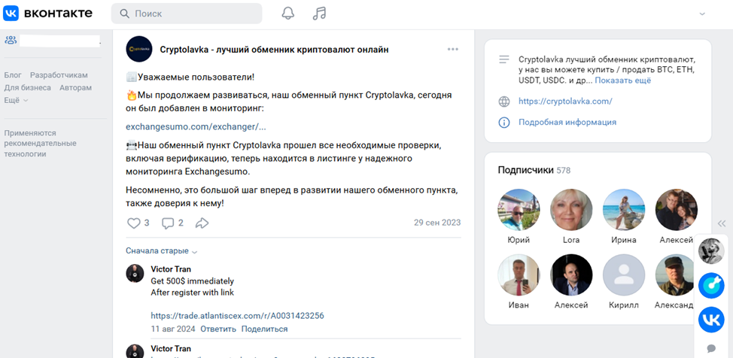Screen dimensions: 733x358
Task: Focus the Поиск search field
Action: tap(187, 14)
